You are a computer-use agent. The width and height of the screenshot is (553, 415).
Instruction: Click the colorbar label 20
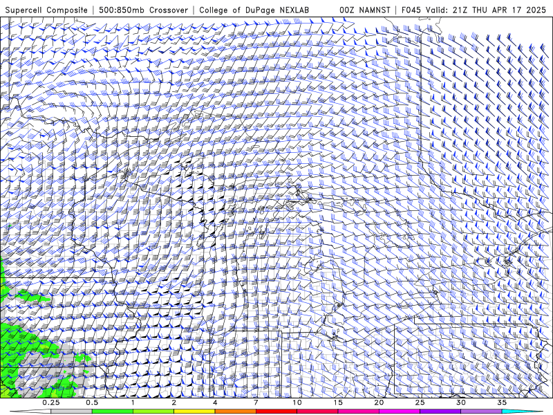[379, 403]
